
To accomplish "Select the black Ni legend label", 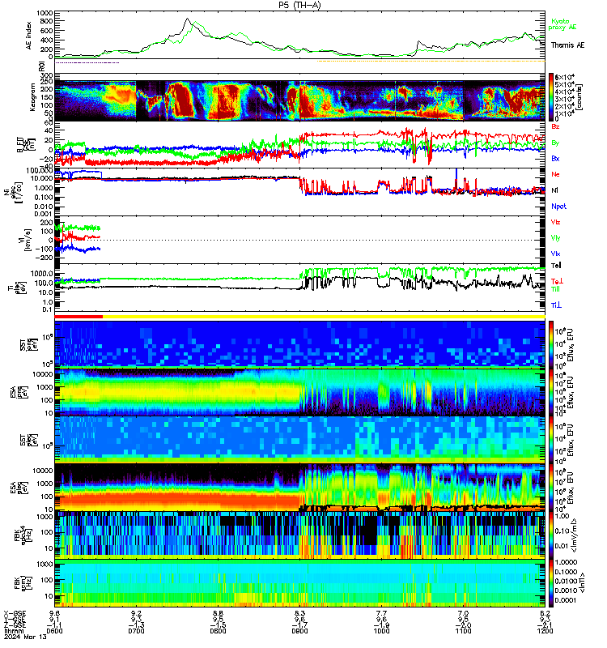I will [x=554, y=190].
